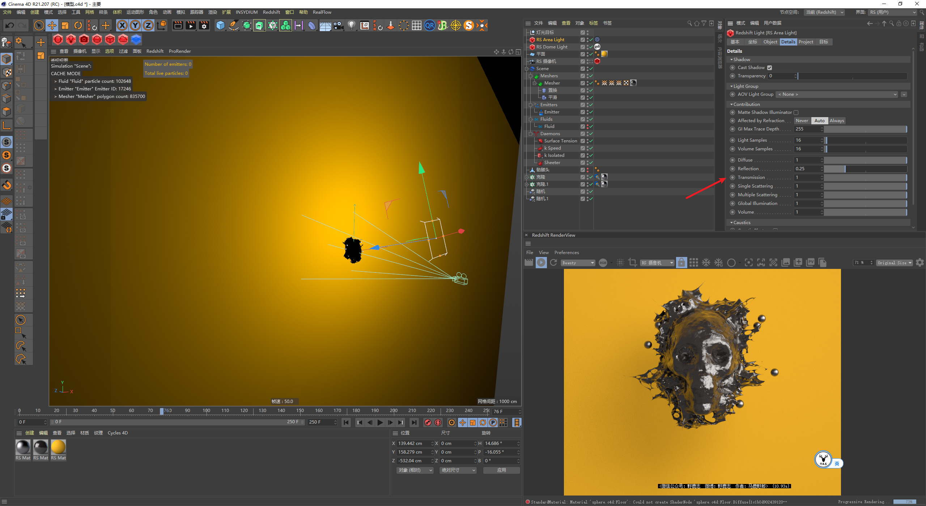Toggle Z axis lock icon

coord(148,25)
